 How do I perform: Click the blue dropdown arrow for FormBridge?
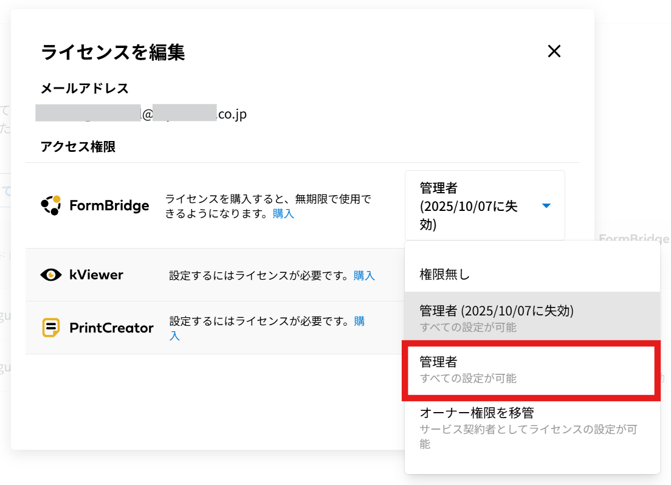pyautogui.click(x=546, y=206)
